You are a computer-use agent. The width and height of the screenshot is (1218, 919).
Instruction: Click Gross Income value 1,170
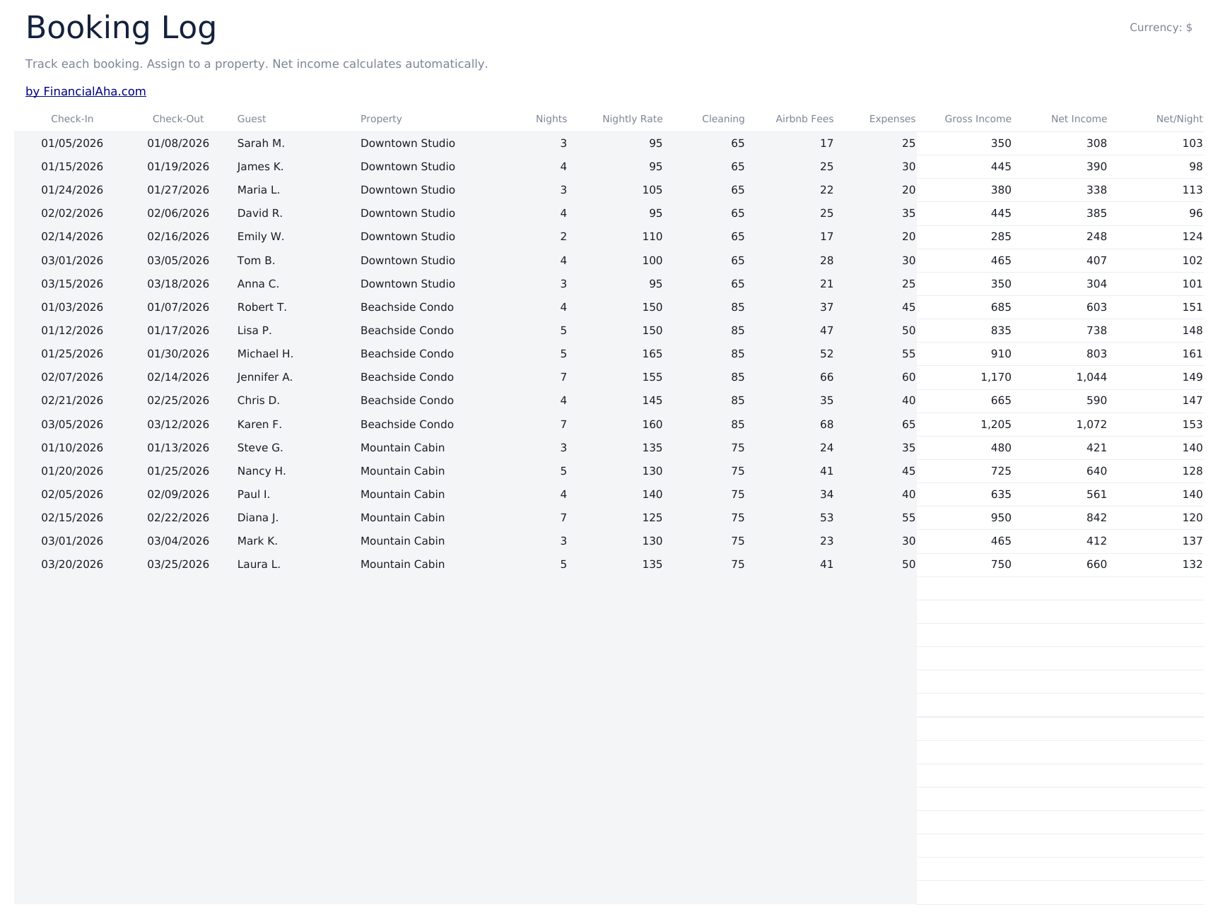996,377
